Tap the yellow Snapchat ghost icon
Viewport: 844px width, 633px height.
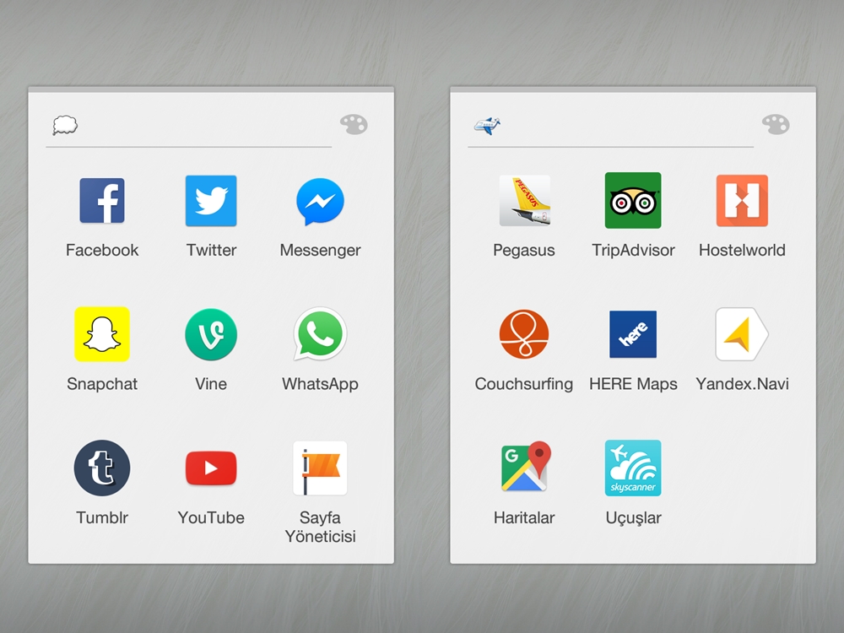click(x=102, y=334)
